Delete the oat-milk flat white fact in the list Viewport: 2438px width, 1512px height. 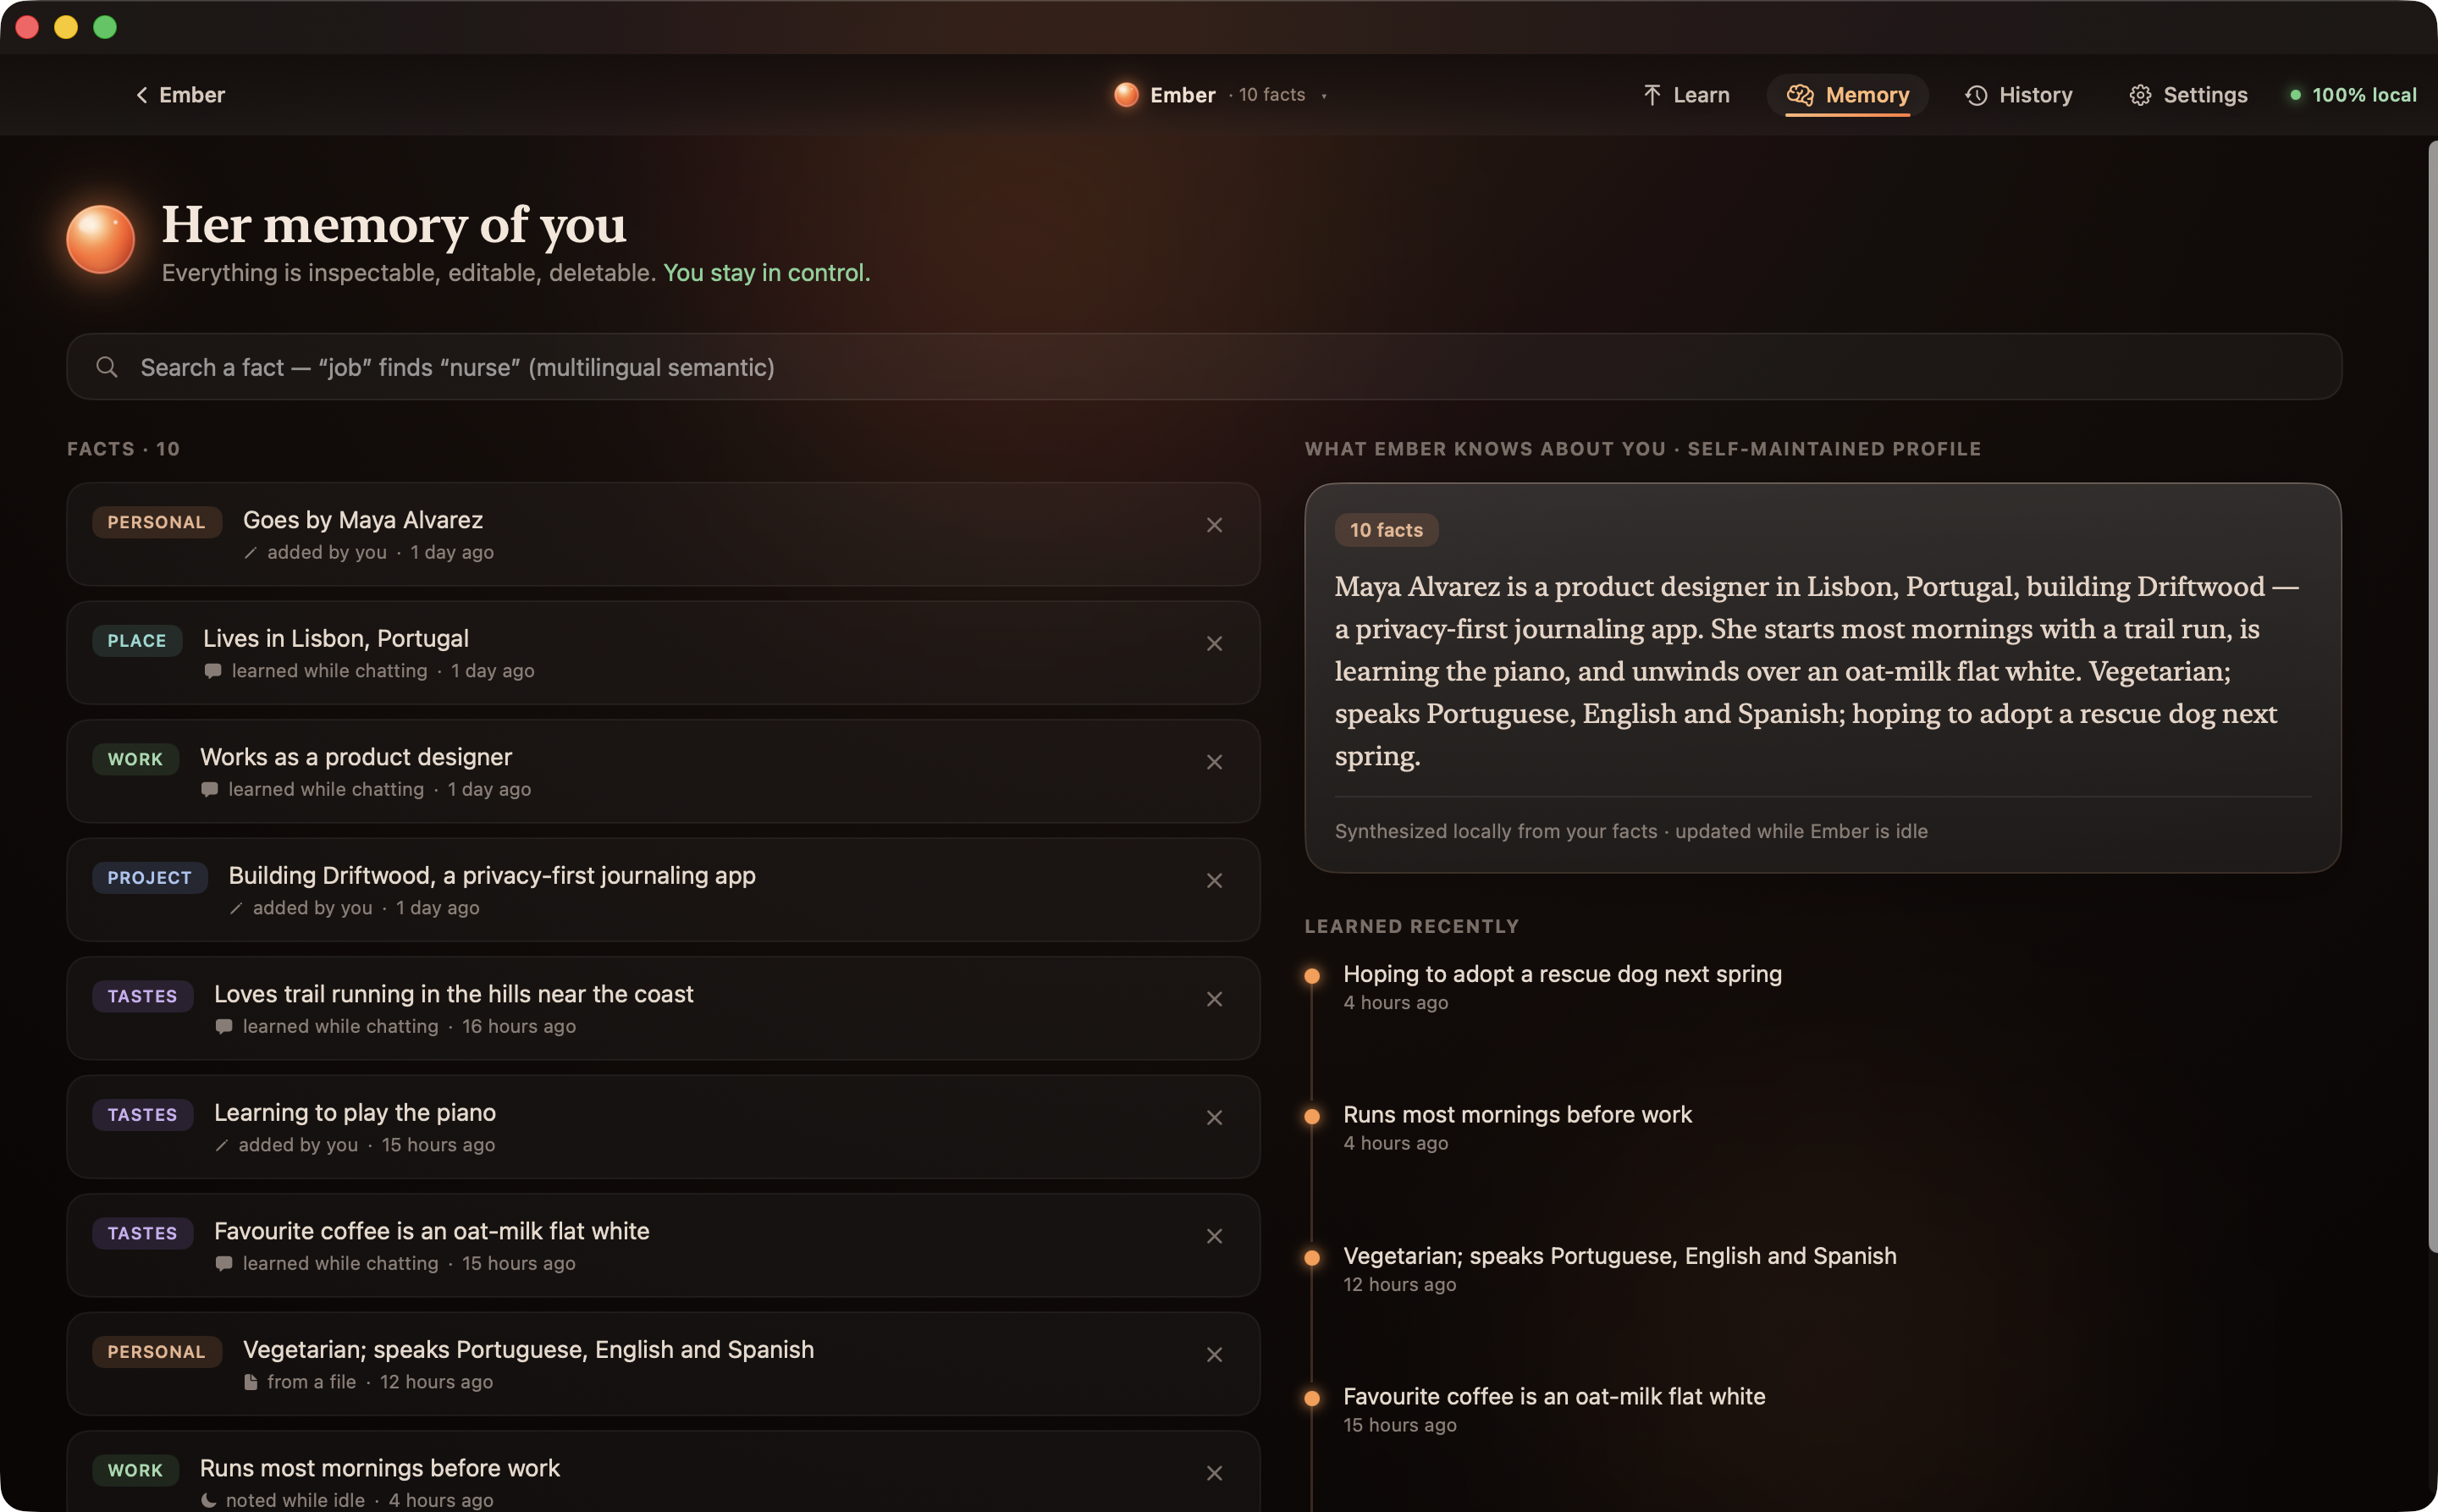coord(1214,1236)
